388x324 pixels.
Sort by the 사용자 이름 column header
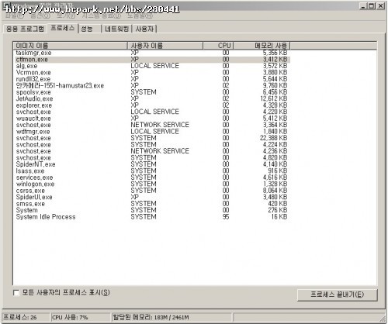click(165, 46)
